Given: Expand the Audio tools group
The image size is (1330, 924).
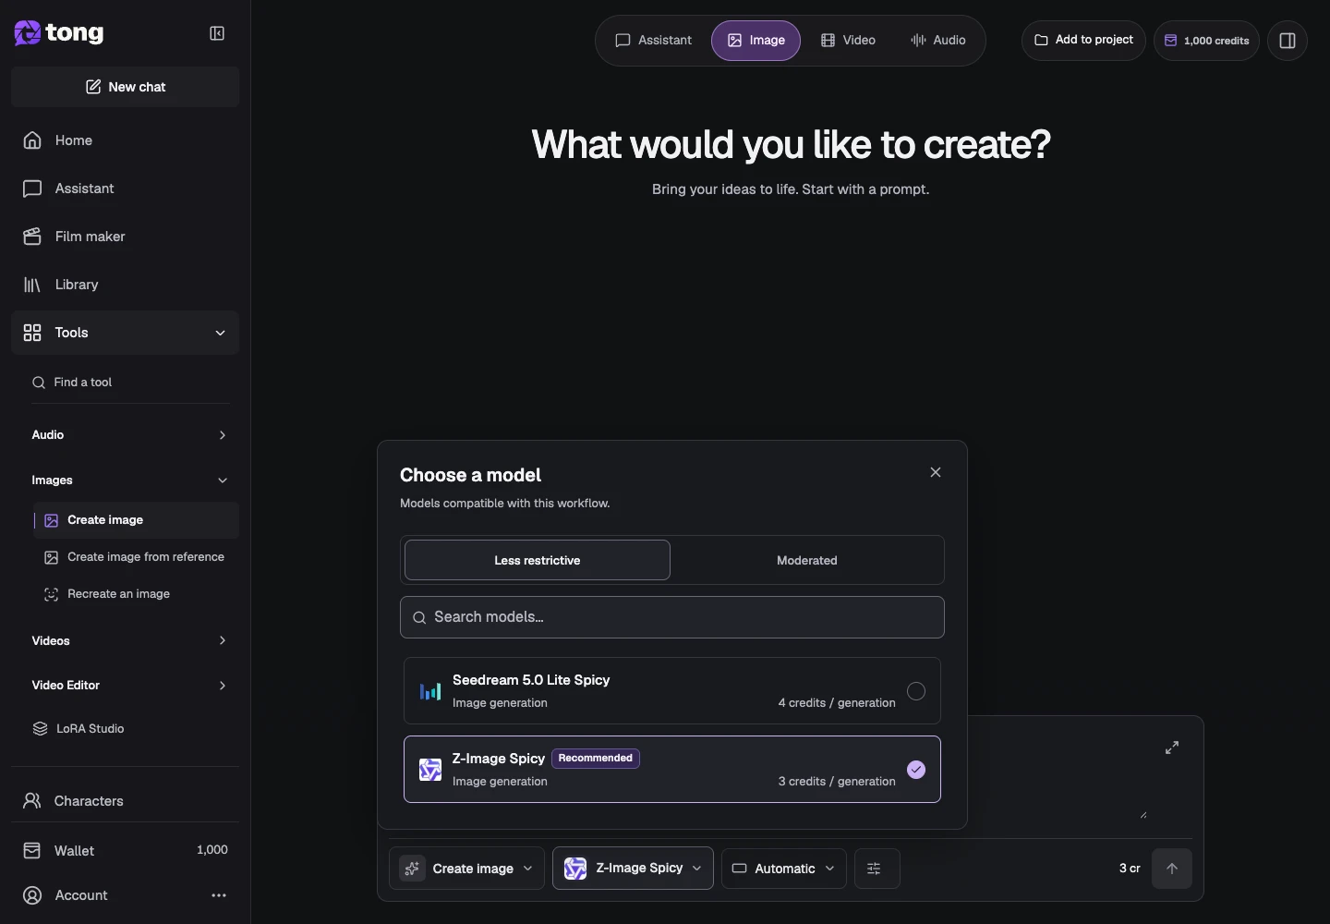Looking at the screenshot, I should (x=129, y=435).
